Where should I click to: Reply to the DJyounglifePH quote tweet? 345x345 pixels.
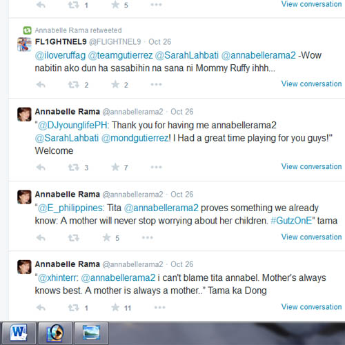41,167
